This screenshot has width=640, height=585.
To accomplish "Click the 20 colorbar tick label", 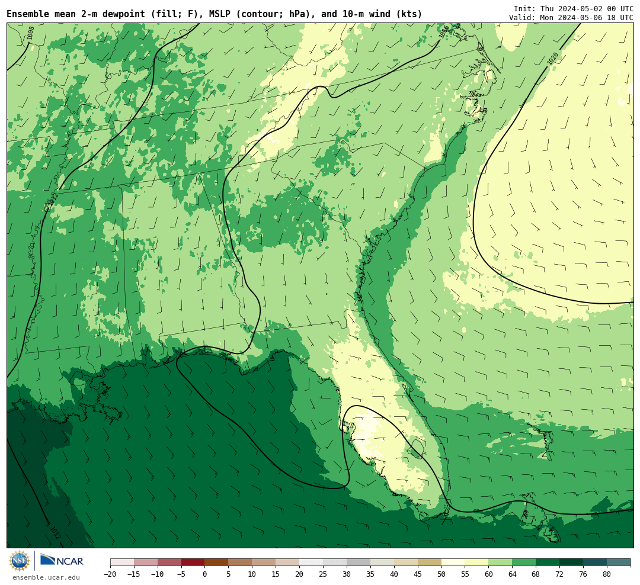I will coord(300,574).
